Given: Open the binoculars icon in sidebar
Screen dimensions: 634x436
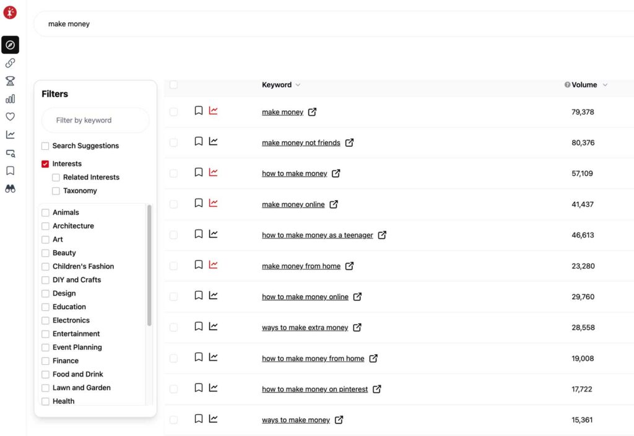Looking at the screenshot, I should (x=10, y=188).
